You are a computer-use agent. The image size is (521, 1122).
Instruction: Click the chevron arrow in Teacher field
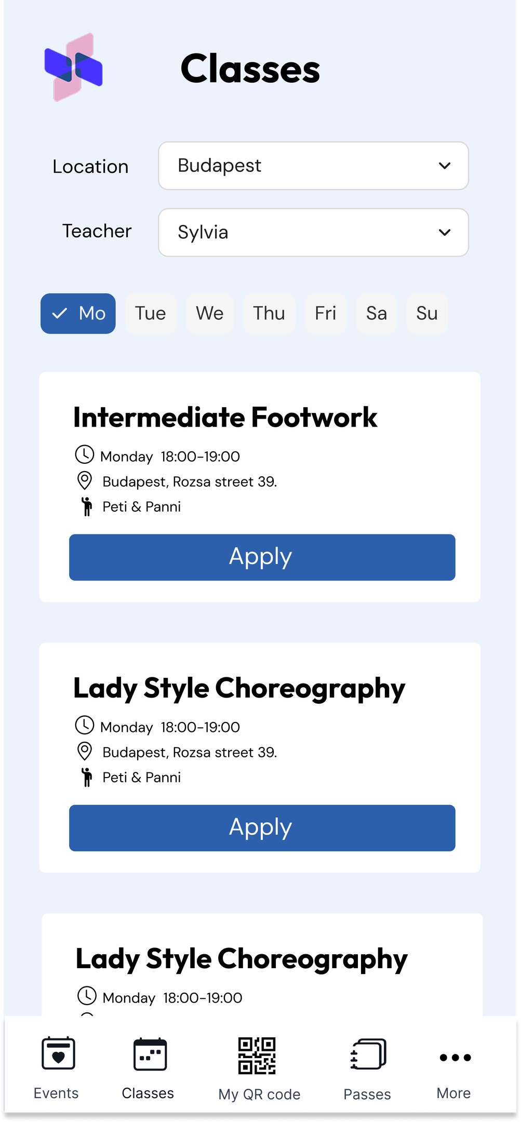445,232
